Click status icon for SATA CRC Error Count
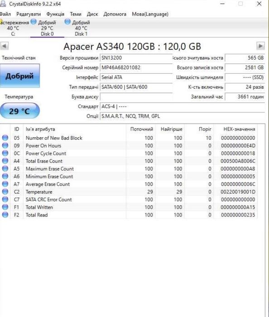The height and width of the screenshot is (317, 269). [5, 199]
